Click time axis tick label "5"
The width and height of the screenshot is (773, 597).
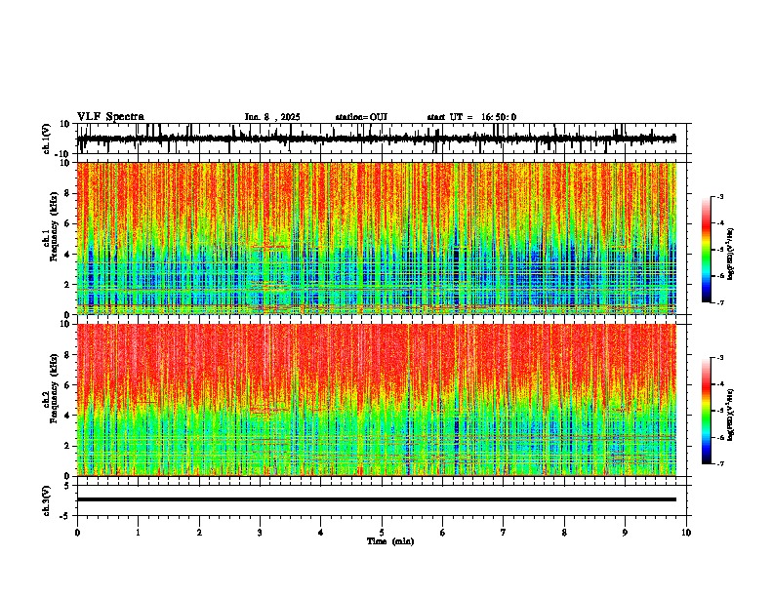tap(382, 533)
